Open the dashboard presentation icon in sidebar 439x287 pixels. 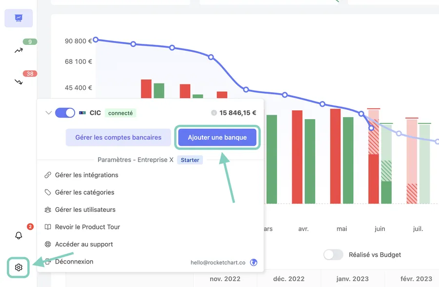coord(19,18)
